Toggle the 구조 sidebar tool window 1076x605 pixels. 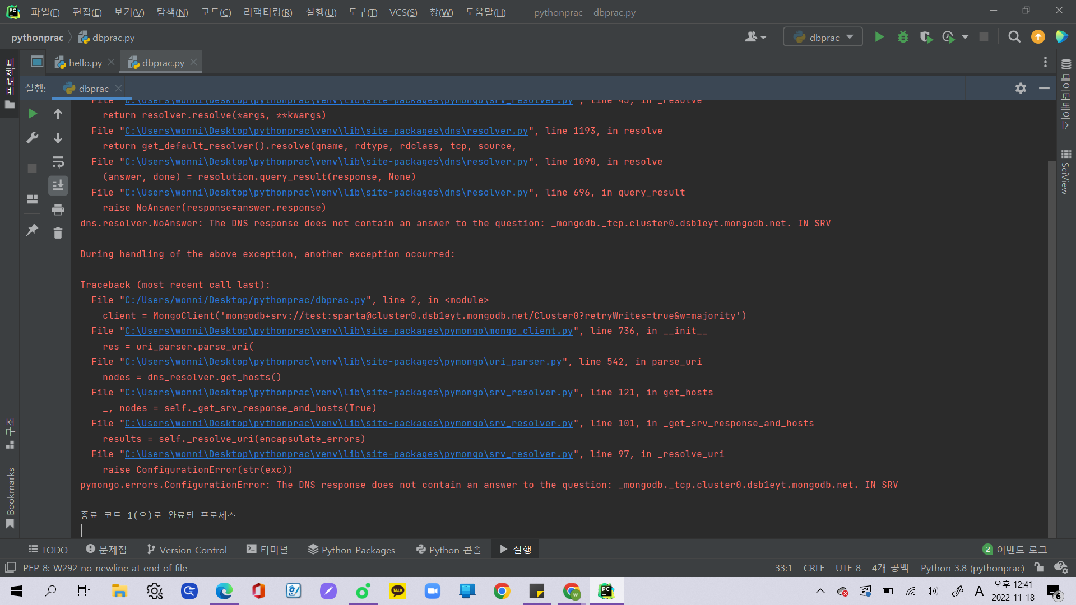[10, 433]
